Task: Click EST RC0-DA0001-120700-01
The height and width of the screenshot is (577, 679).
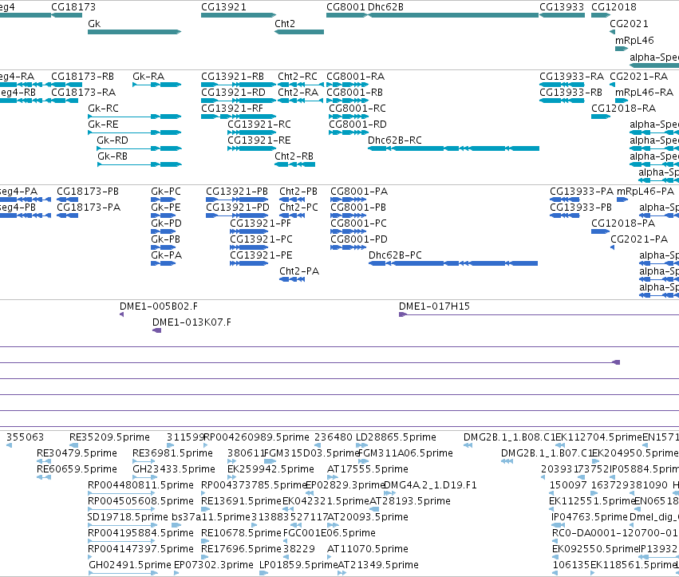Action: click(x=615, y=533)
